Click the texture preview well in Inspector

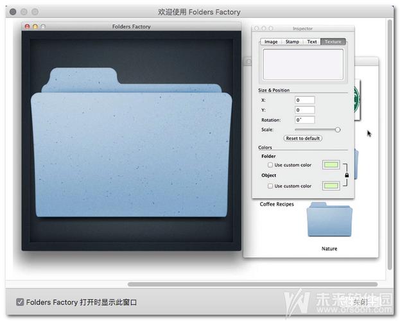pyautogui.click(x=303, y=64)
